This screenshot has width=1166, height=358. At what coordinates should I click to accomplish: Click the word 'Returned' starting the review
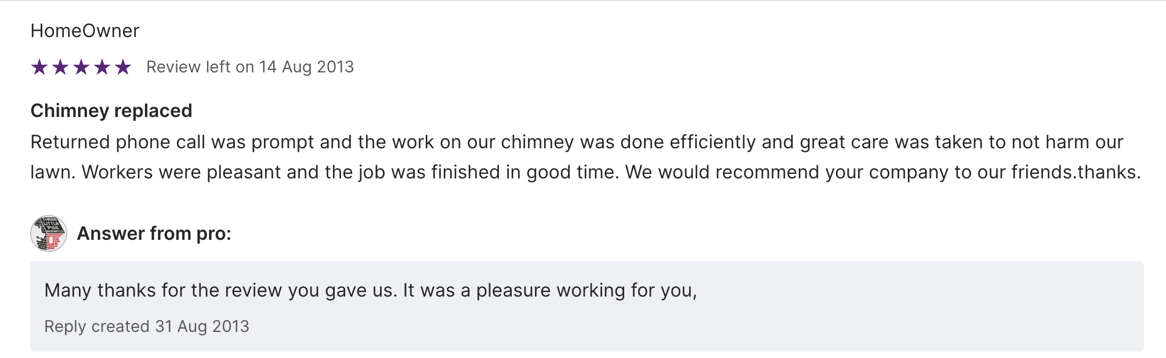click(x=70, y=142)
